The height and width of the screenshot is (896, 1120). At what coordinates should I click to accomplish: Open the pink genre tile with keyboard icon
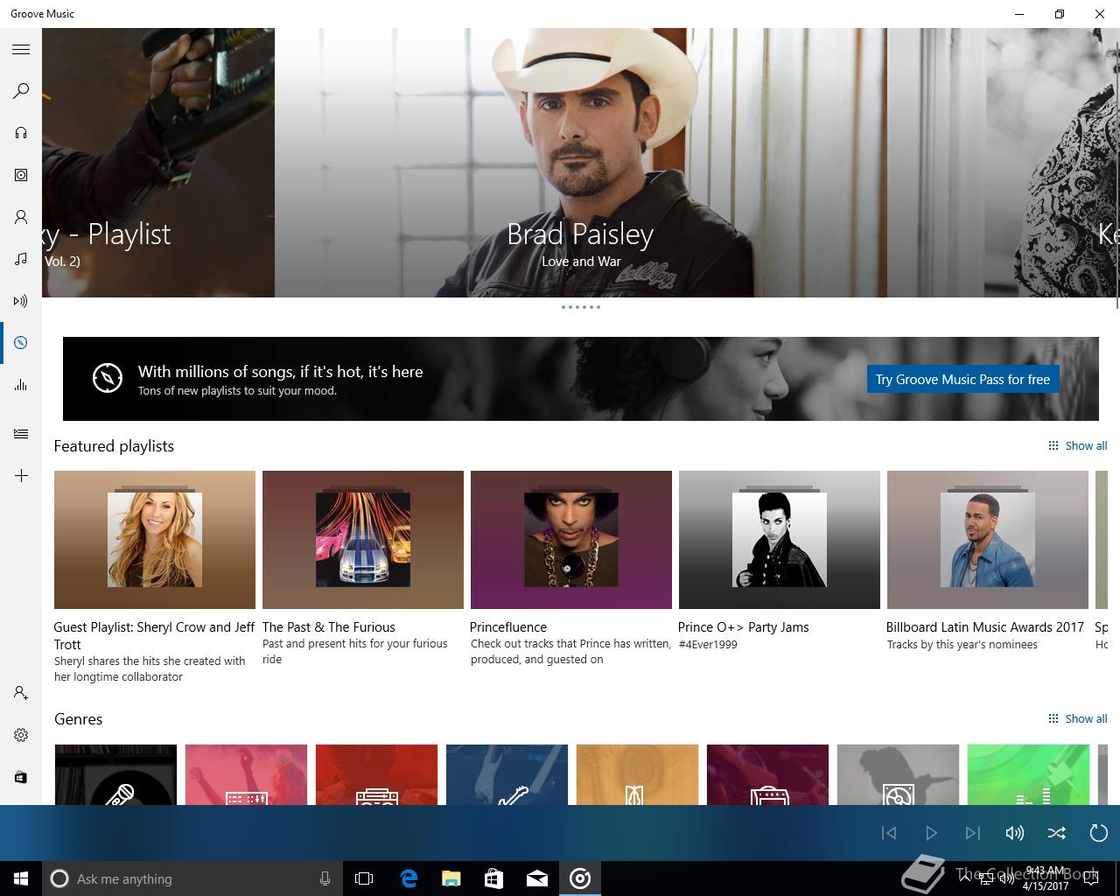click(x=246, y=774)
